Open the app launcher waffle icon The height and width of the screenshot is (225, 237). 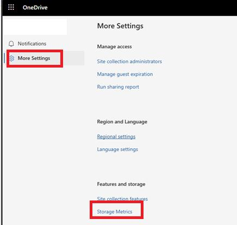[x=11, y=7]
